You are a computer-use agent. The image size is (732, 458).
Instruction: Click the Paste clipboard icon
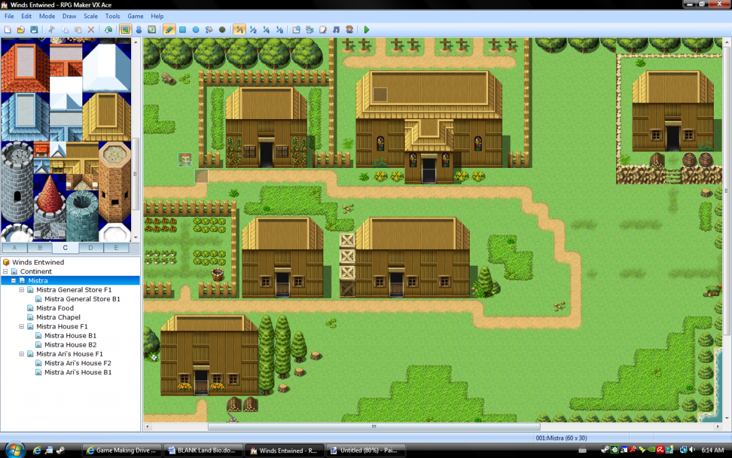point(78,29)
